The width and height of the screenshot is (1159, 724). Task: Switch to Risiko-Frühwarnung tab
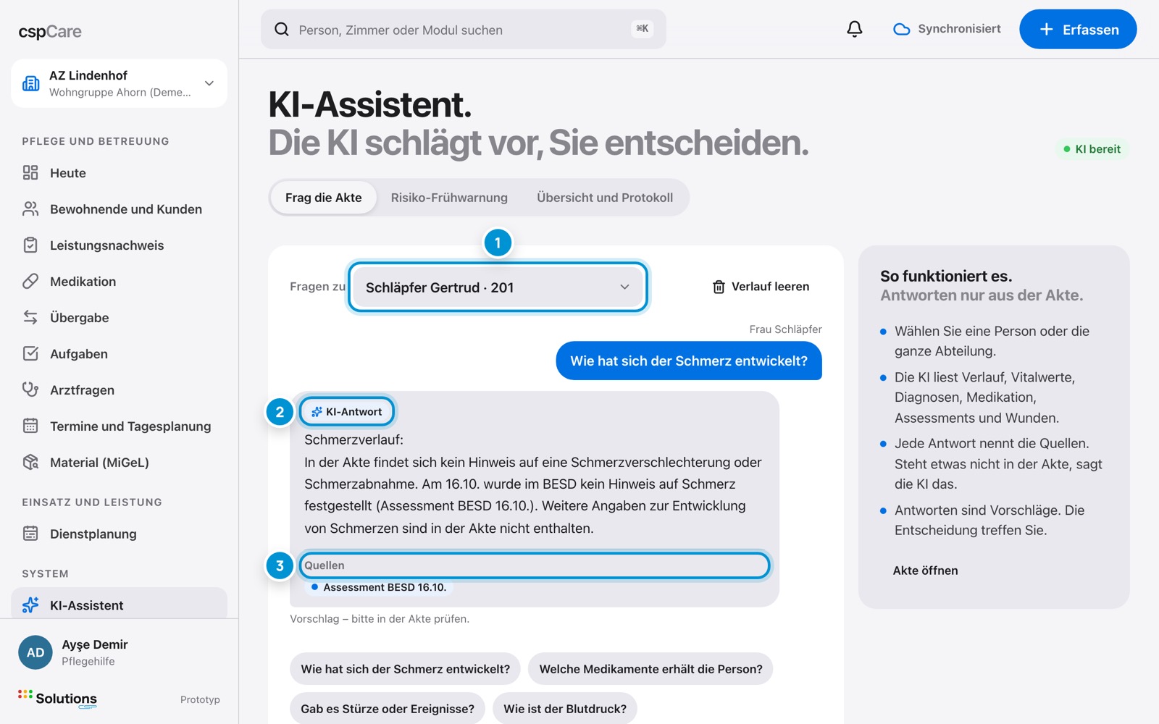point(449,198)
